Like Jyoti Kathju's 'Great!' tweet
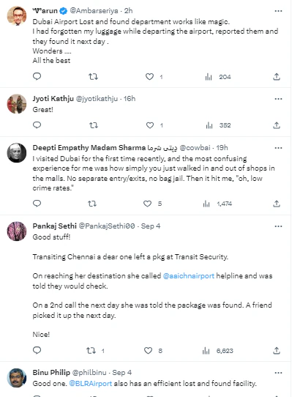Viewport: 292px width, 397px height. tap(150, 125)
